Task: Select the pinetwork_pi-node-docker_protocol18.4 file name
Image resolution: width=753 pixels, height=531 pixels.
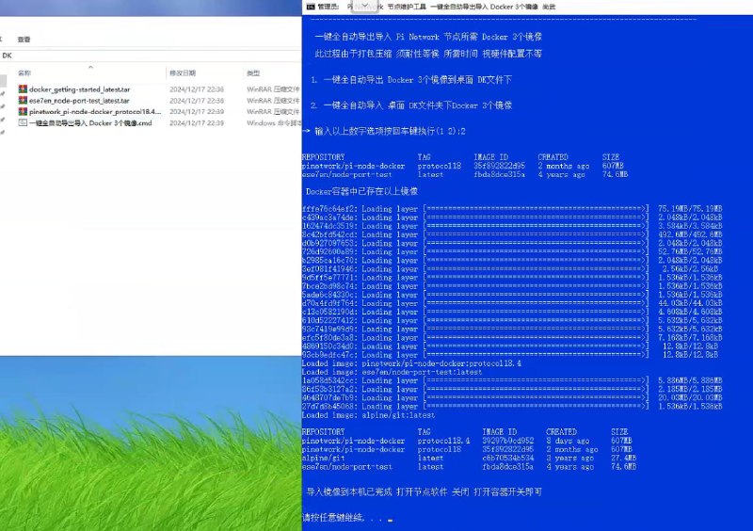Action: coord(95,111)
